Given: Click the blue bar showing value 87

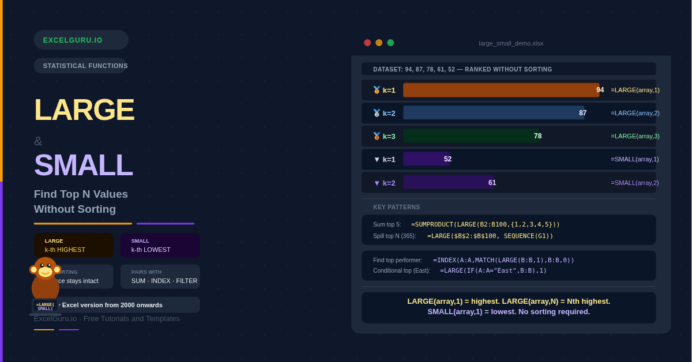Looking at the screenshot, I should [494, 113].
